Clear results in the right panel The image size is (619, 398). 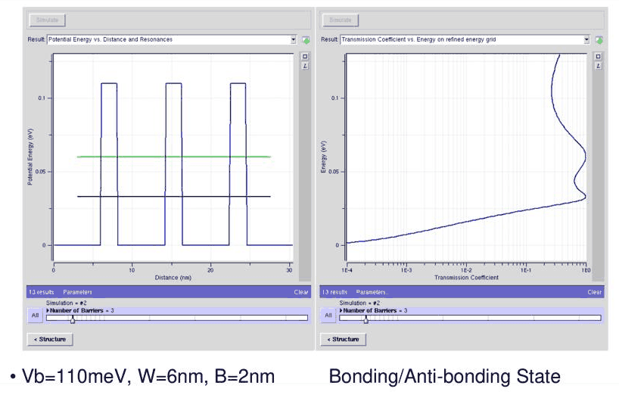point(595,292)
